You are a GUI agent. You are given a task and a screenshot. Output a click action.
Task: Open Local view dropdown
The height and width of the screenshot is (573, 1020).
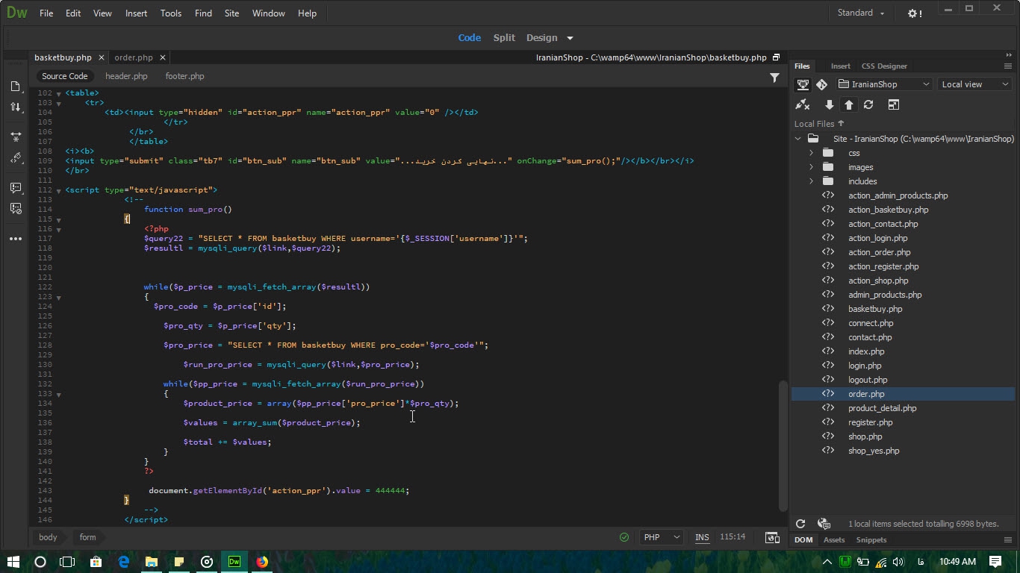(974, 84)
